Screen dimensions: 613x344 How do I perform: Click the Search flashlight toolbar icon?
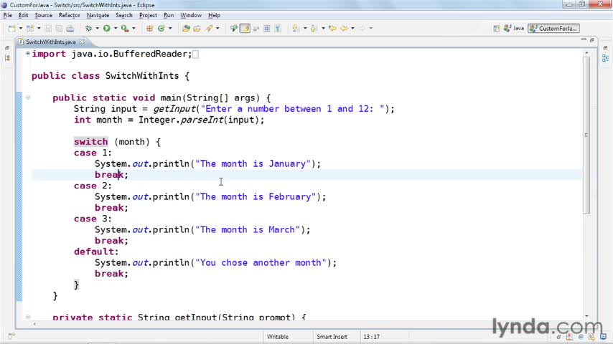click(210, 29)
